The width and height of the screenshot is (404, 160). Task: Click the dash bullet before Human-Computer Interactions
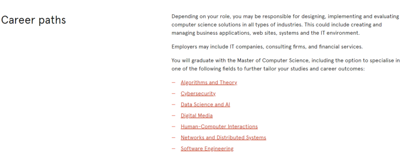(x=174, y=126)
